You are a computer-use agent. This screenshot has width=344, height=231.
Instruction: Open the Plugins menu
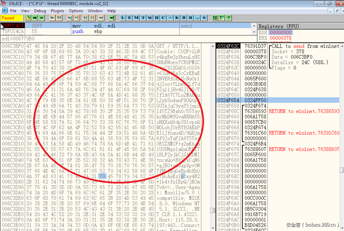pyautogui.click(x=57, y=11)
